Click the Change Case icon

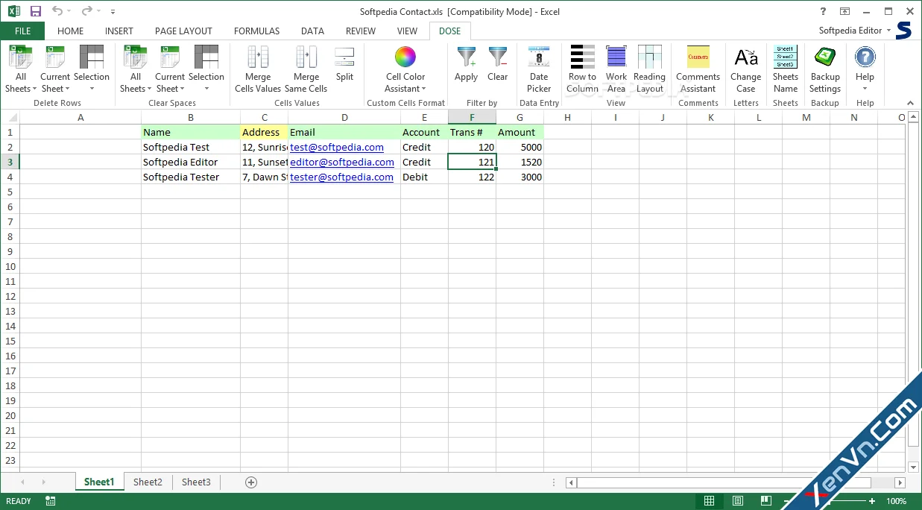746,57
